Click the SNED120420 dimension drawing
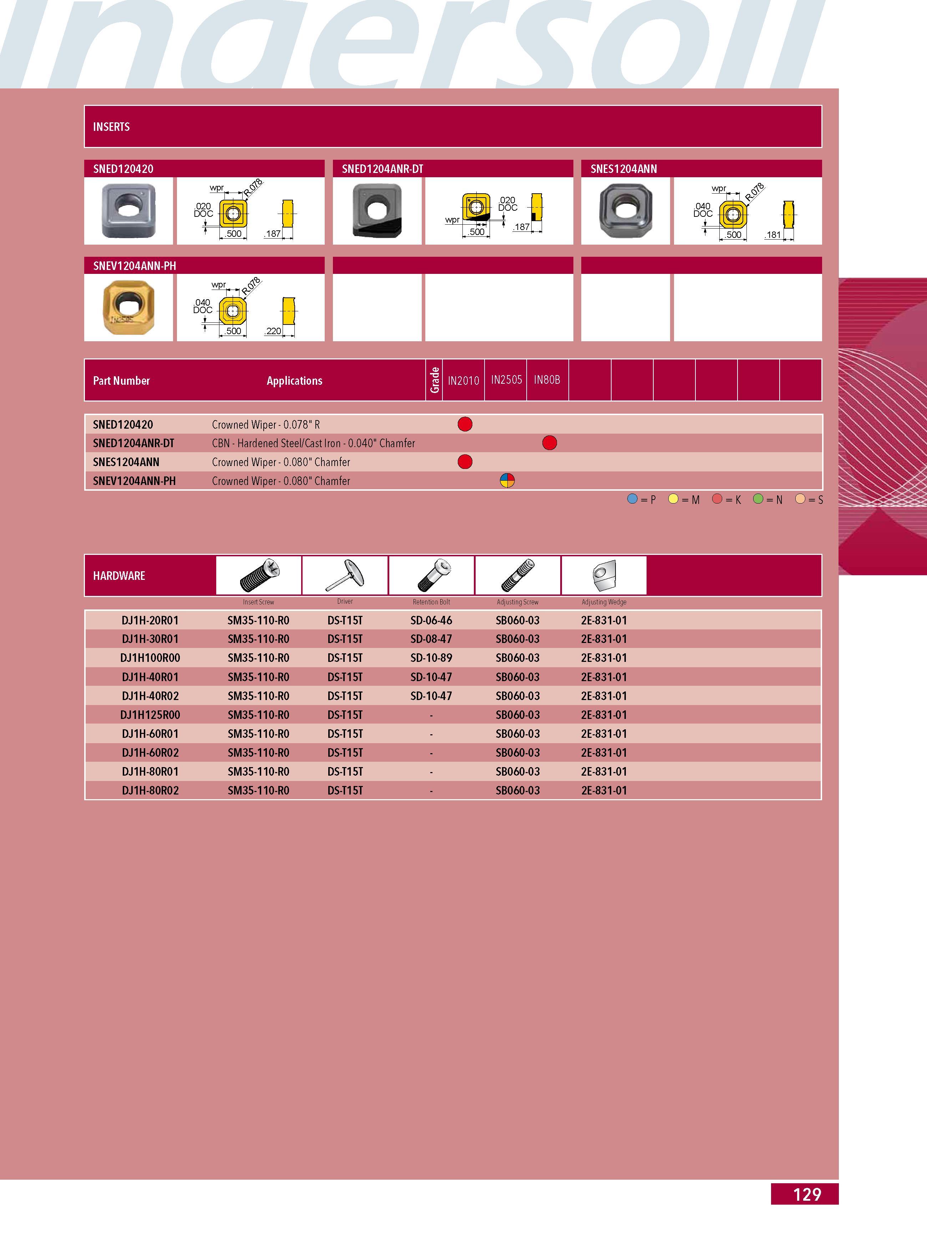The width and height of the screenshot is (927, 1251). pyautogui.click(x=250, y=211)
